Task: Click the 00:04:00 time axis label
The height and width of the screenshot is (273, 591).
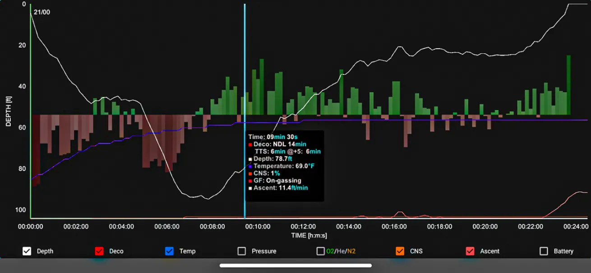Action: click(121, 227)
